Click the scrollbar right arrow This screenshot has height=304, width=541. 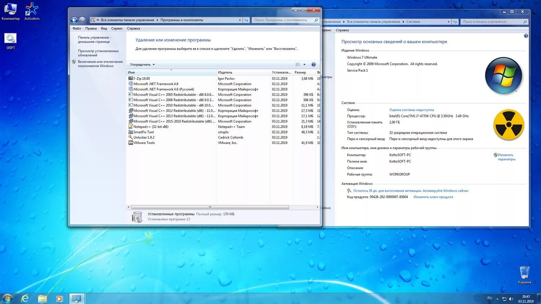click(317, 207)
